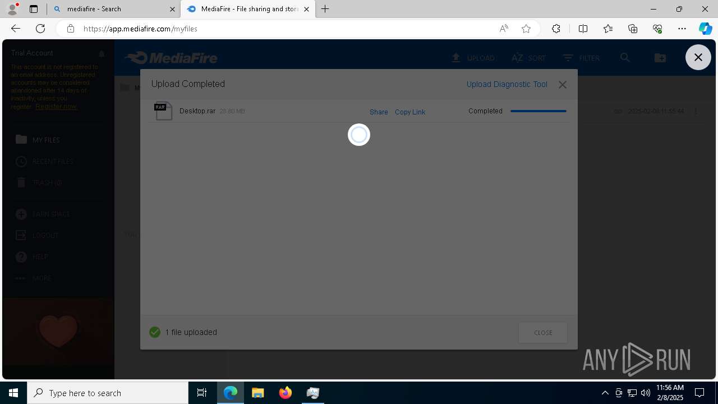Screen dimensions: 718x404
Task: Close the MediaFire File sharing tab
Action: coord(306,9)
